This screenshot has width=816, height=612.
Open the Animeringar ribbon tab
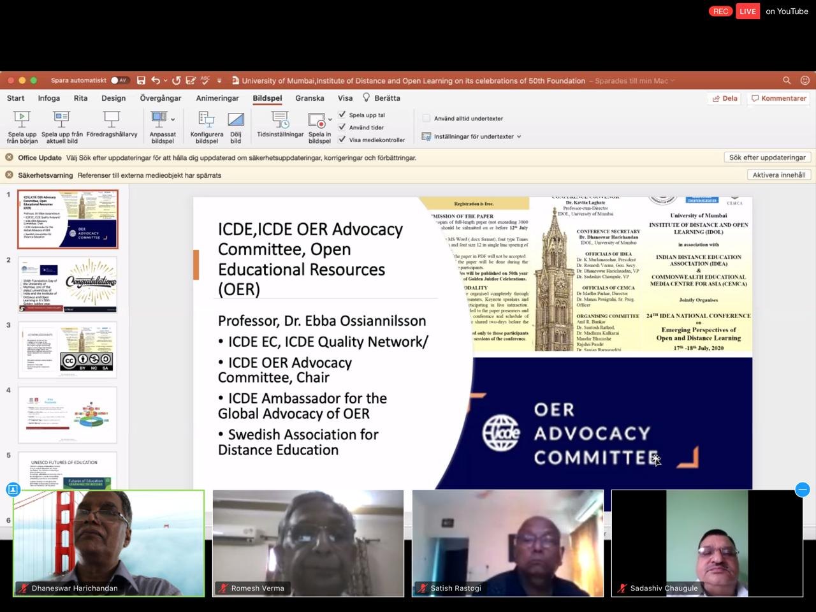point(217,98)
